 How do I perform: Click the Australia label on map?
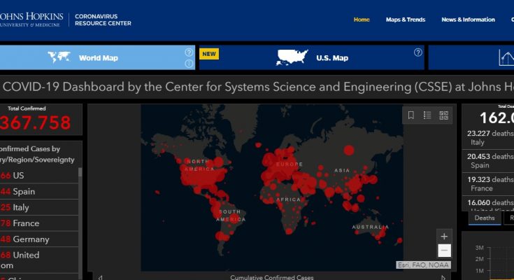click(x=371, y=227)
